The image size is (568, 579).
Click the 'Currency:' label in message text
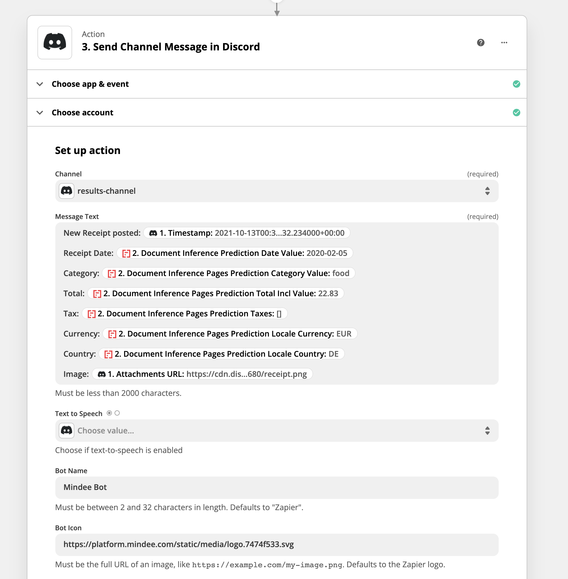pos(81,334)
